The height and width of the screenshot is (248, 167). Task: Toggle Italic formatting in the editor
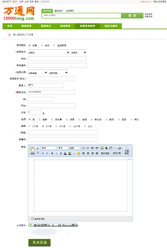point(56,153)
